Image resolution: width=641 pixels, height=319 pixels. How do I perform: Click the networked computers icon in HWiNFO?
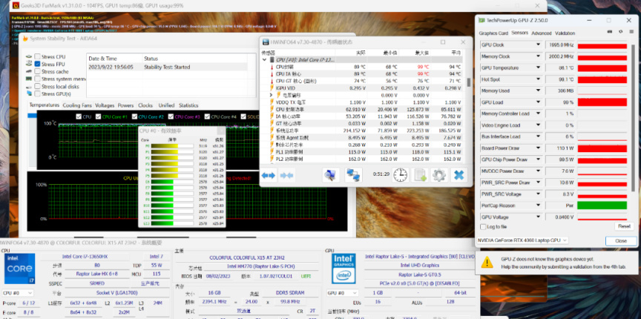(x=353, y=175)
